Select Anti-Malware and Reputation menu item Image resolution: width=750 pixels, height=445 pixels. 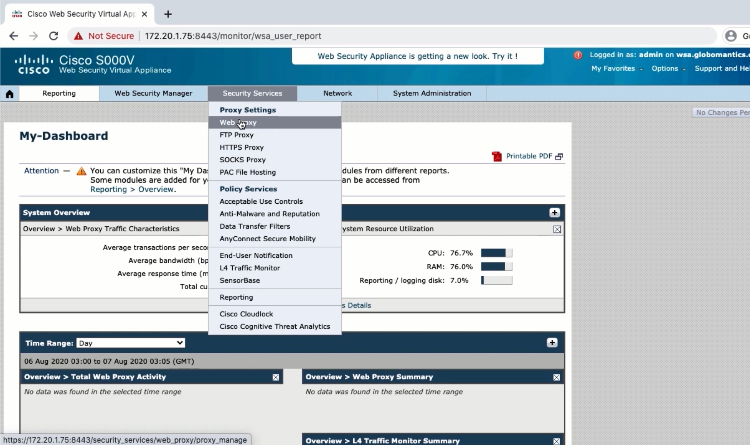coord(275,214)
